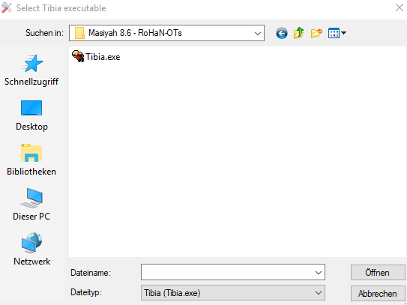Click the Abbrechen button
This screenshot has height=305, width=407.
coord(378,294)
